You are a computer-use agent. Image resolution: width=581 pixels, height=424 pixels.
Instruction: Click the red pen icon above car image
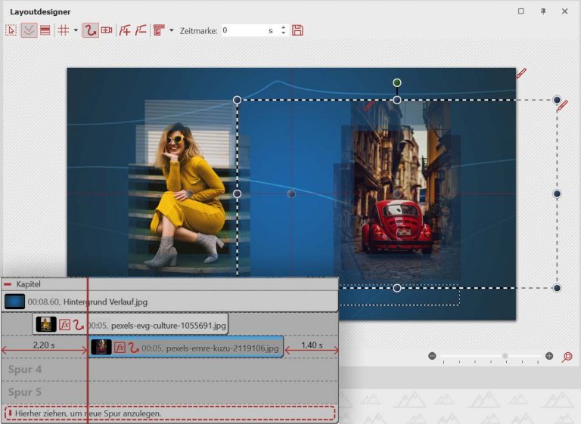(x=368, y=106)
